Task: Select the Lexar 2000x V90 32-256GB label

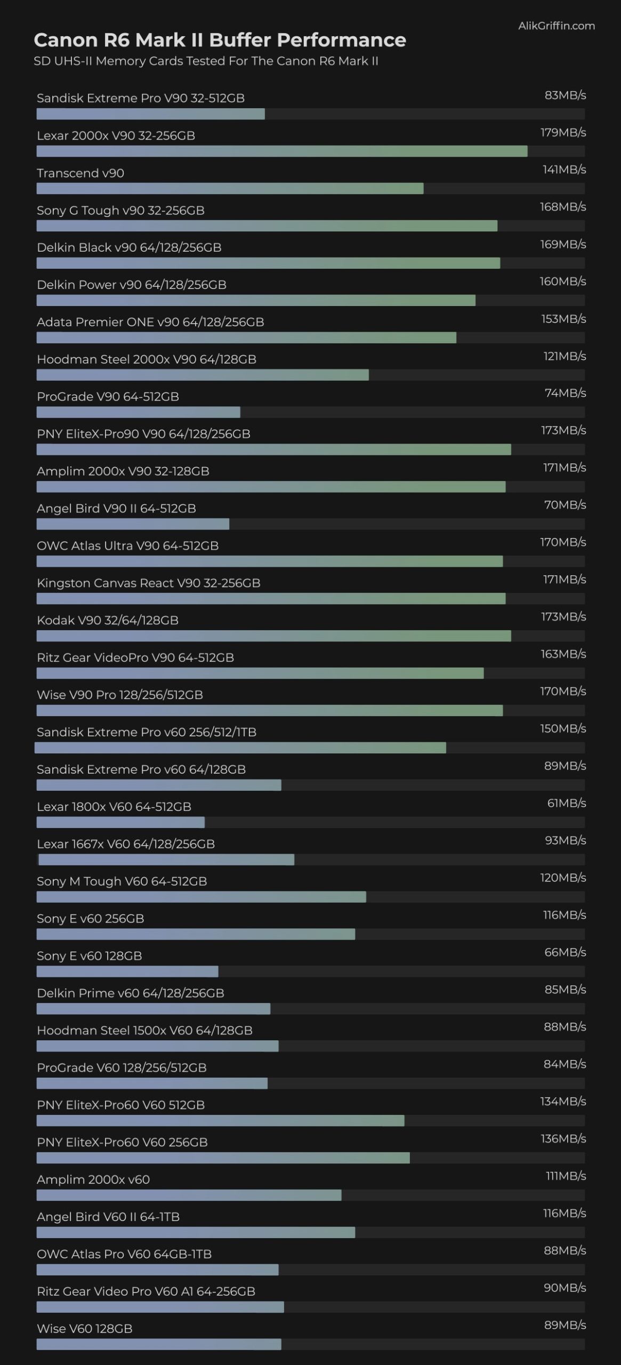Action: coord(116,135)
